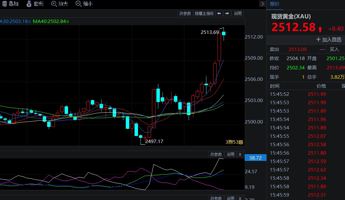This screenshot has height=200, width=345.
Task: Toggle 隐藏主指标 to hide the main indicator
Action: [x=204, y=13]
